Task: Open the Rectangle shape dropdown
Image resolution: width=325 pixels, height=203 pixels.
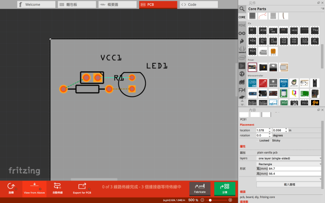Action: click(289, 164)
